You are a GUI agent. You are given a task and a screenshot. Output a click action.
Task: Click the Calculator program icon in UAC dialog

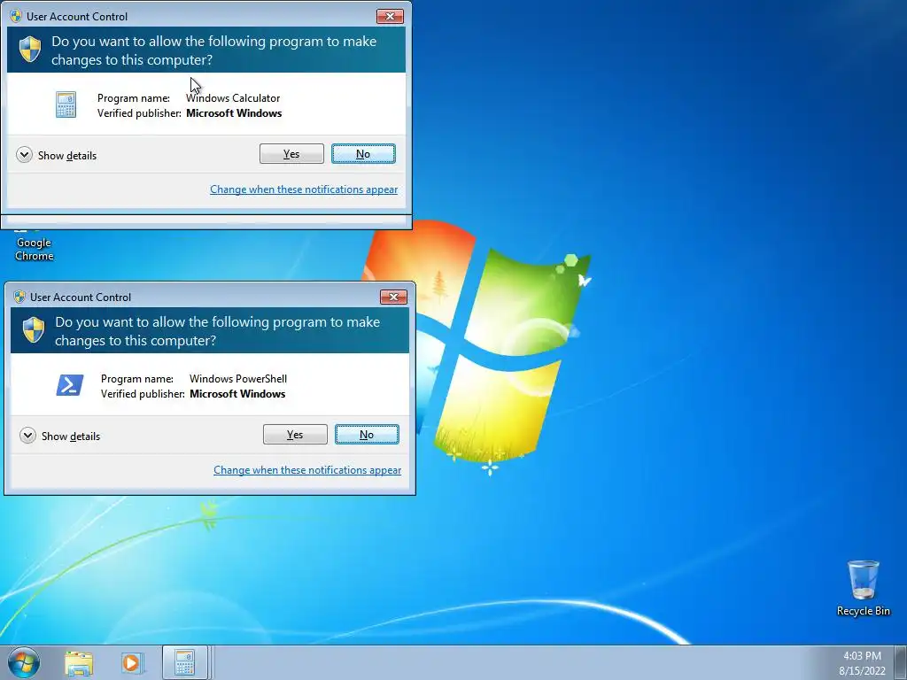click(x=66, y=104)
